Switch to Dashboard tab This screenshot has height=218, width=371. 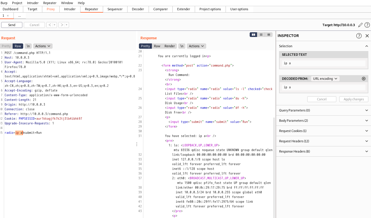[x=11, y=9]
